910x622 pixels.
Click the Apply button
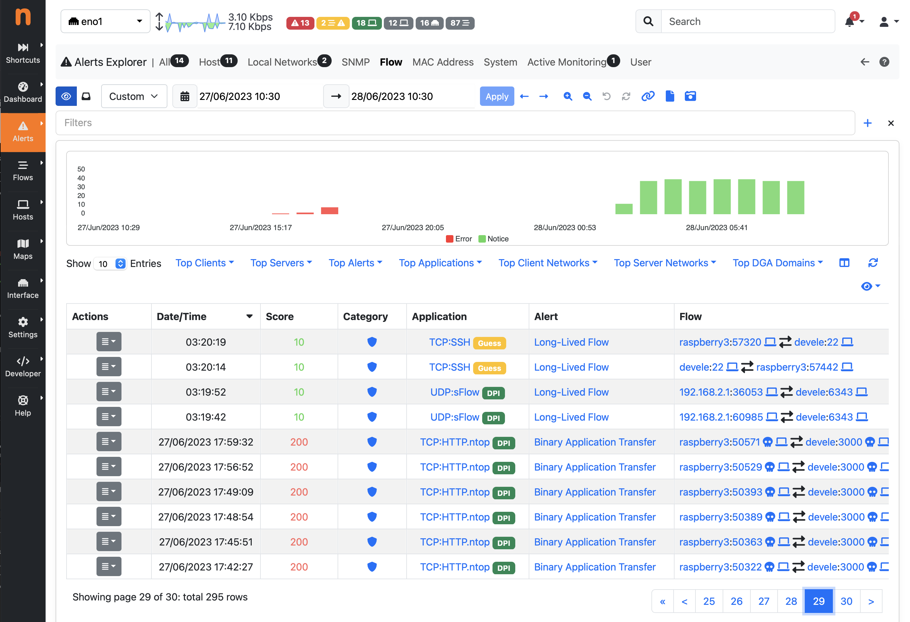click(x=497, y=96)
